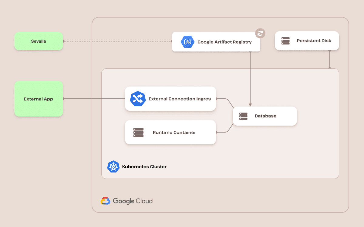Click the multicolor Google Cloud logo icon
364x227 pixels.
point(105,201)
